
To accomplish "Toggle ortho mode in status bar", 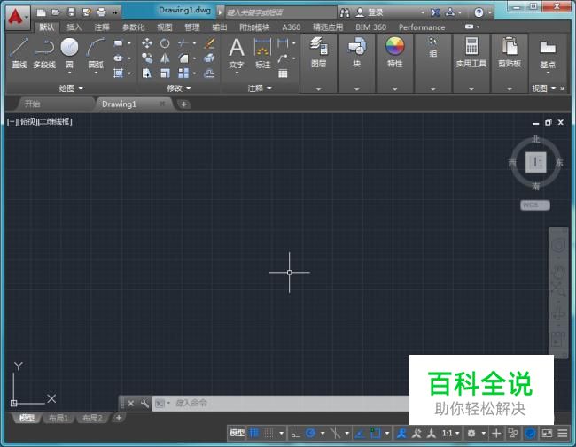I will (295, 433).
